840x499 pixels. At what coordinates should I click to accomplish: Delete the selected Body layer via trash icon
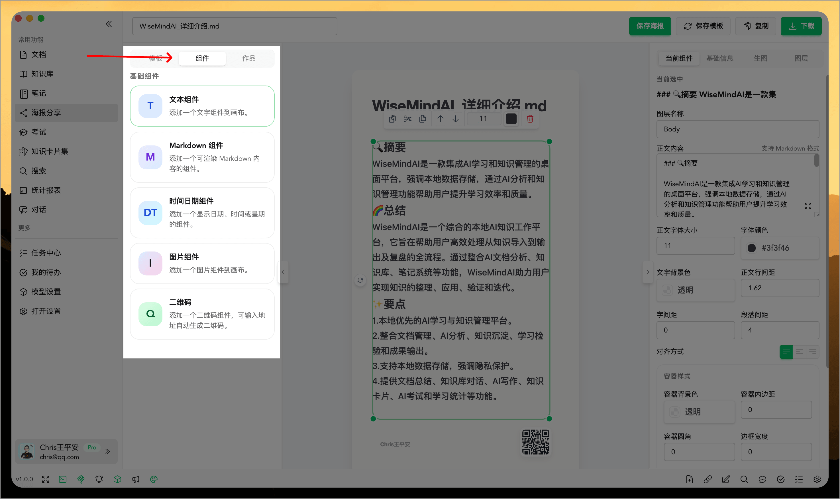click(530, 119)
